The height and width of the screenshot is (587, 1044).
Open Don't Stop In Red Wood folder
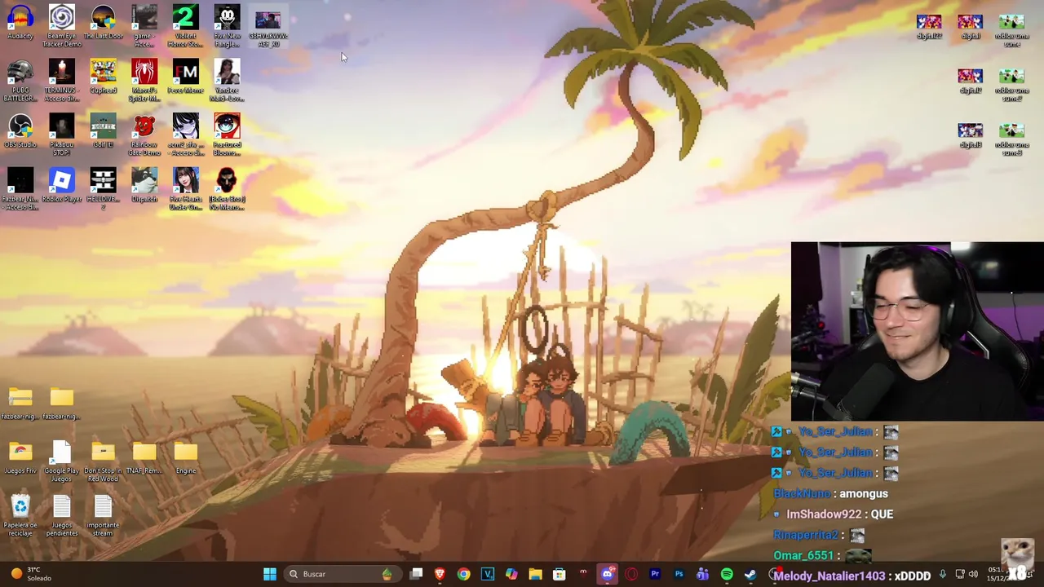[x=103, y=461]
